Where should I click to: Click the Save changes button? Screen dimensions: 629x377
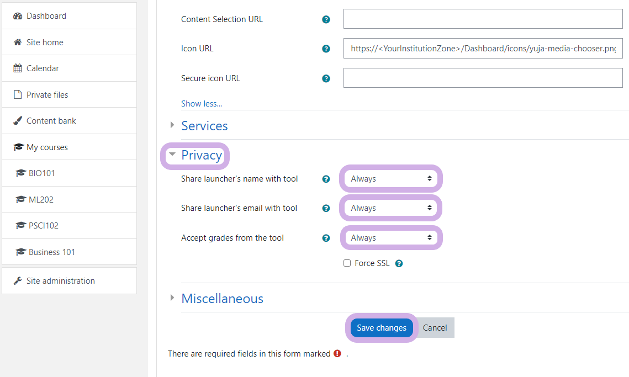382,328
